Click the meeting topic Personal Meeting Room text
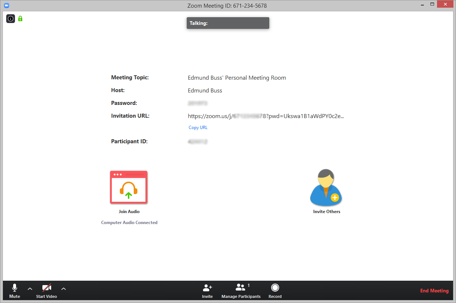The image size is (456, 303). point(237,78)
